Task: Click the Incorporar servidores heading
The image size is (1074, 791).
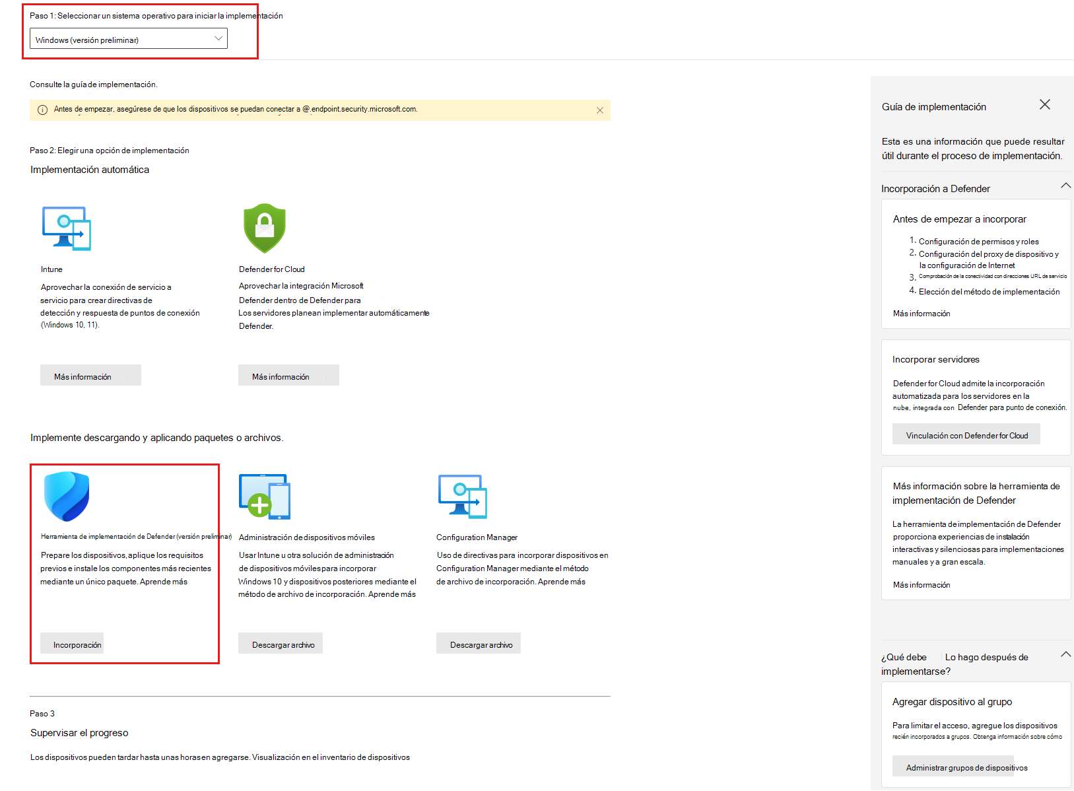Action: (x=936, y=360)
